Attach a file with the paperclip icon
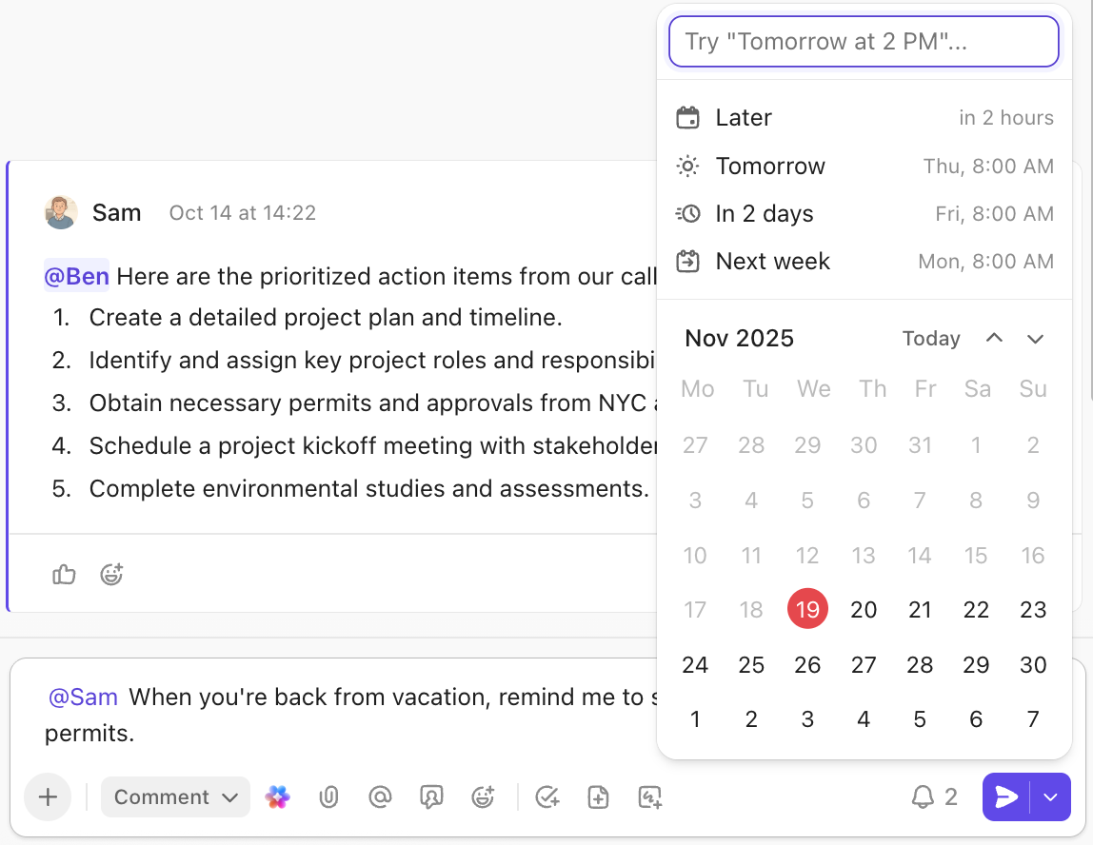1093x845 pixels. (329, 797)
